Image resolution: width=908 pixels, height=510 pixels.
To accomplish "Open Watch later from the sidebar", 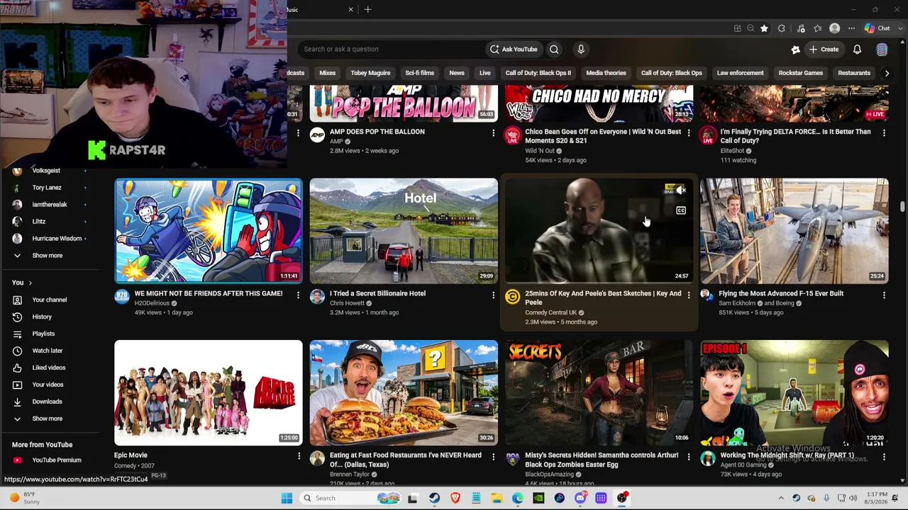I will tap(48, 351).
